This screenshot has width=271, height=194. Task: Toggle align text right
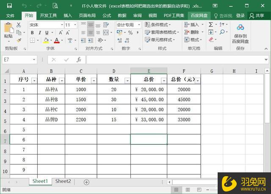pos(98,33)
